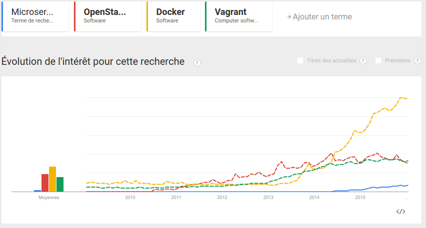This screenshot has height=228, width=426.
Task: Click the green Vagrant average bar
Action: click(60, 184)
